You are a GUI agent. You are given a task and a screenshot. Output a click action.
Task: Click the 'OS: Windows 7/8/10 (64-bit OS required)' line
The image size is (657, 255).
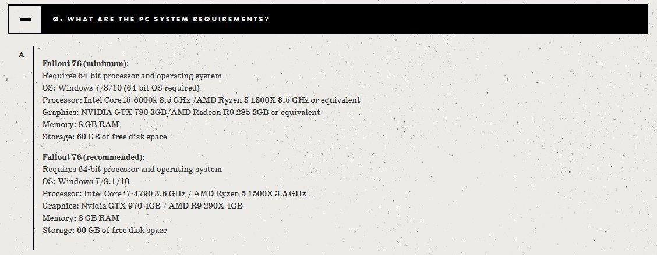[121, 88]
